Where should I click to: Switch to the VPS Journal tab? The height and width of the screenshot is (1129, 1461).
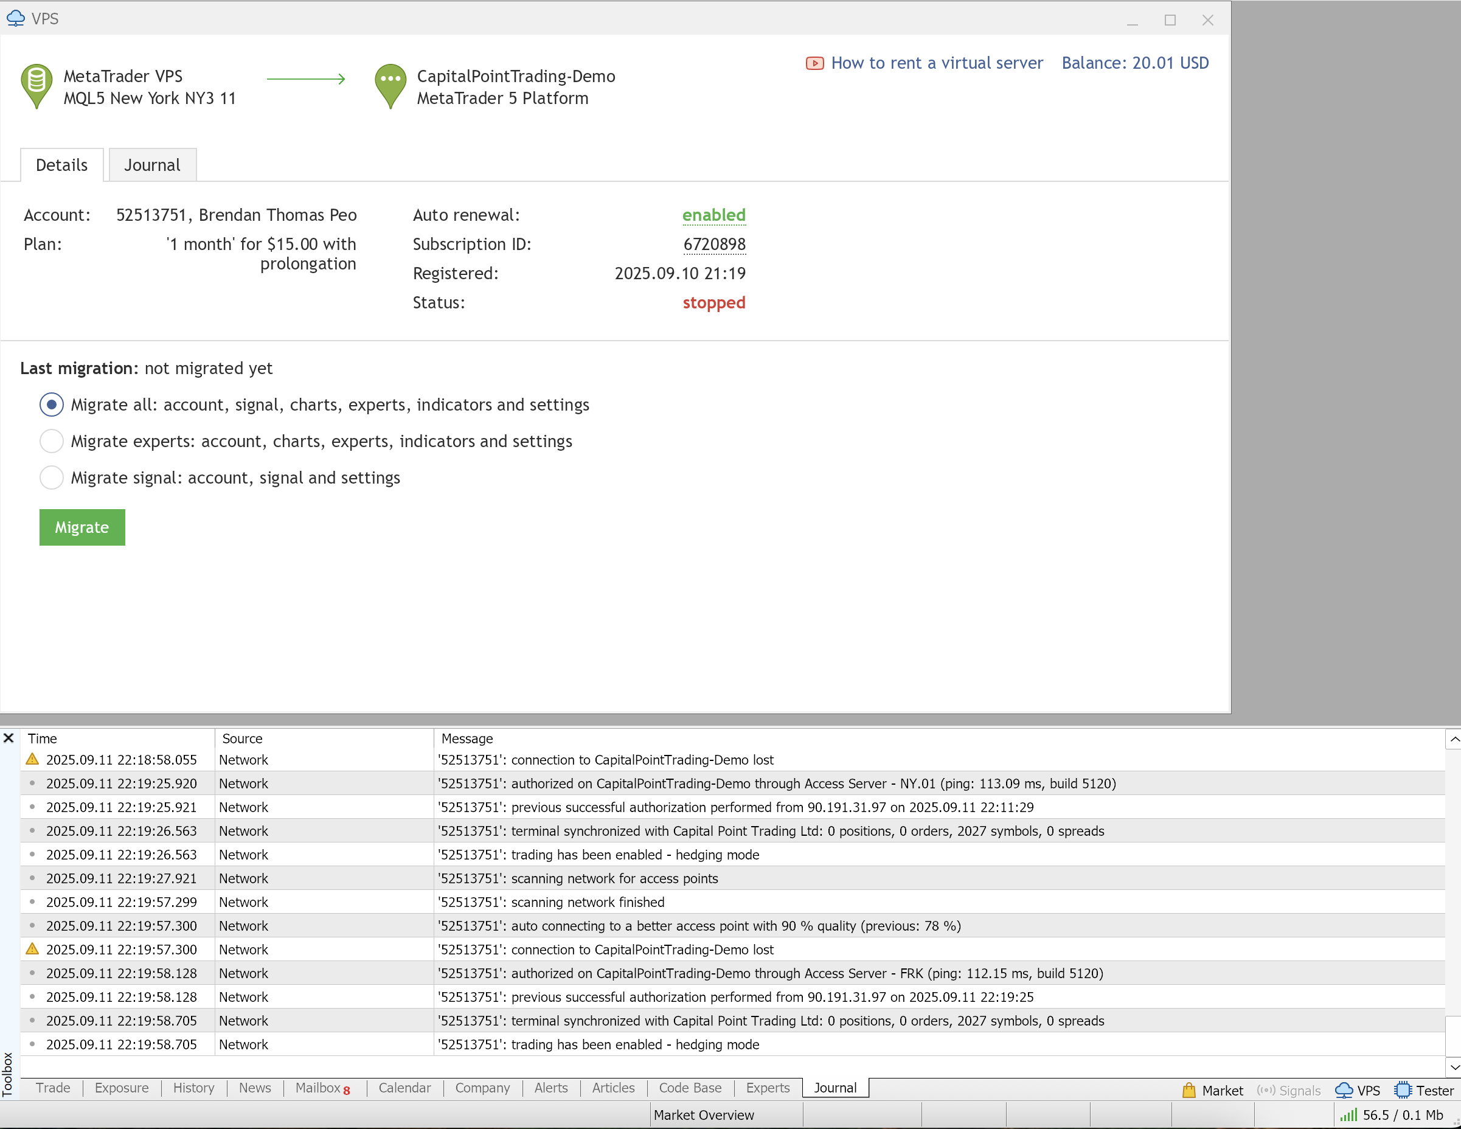pos(153,165)
